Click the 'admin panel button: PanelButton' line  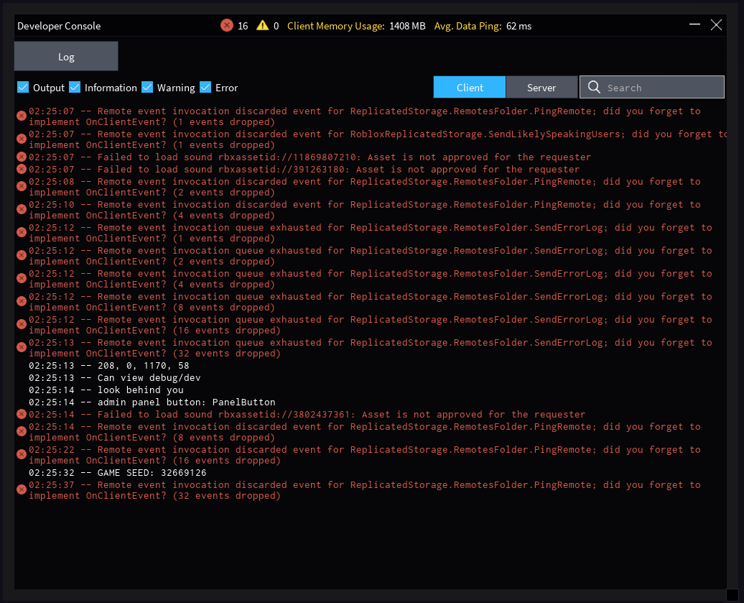click(x=152, y=402)
